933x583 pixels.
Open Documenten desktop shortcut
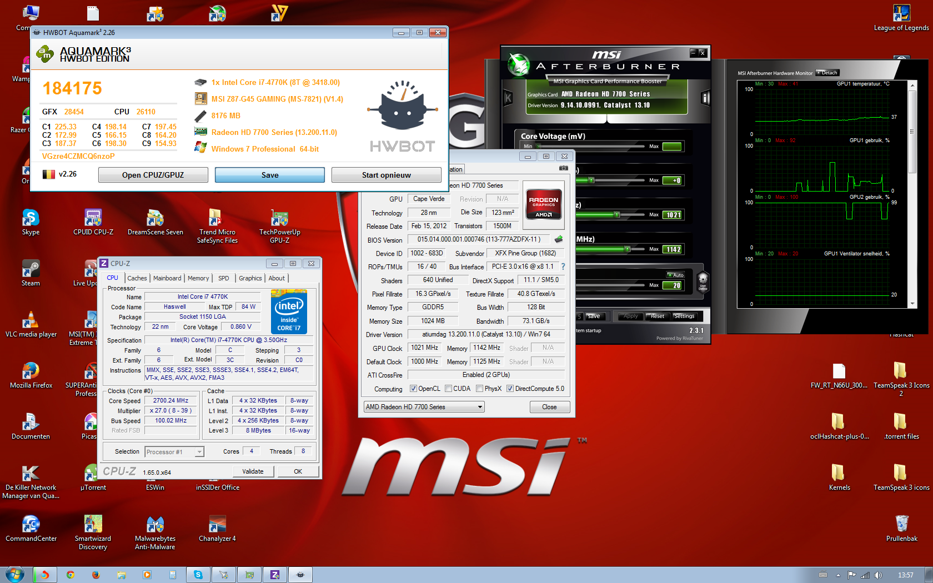pos(31,426)
